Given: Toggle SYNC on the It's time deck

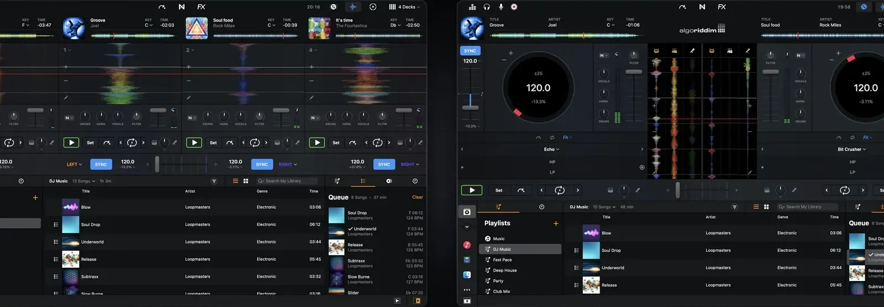Looking at the screenshot, I should coord(385,164).
